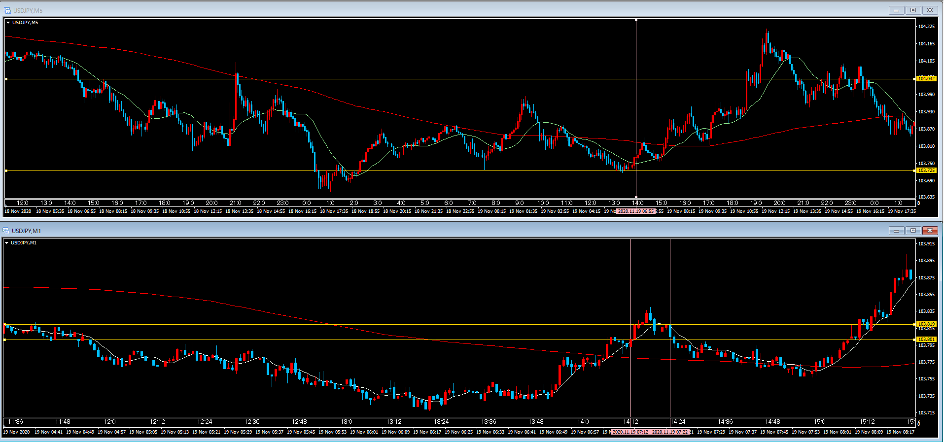Click left anchor point of 103.725 horizontal line

coord(6,170)
